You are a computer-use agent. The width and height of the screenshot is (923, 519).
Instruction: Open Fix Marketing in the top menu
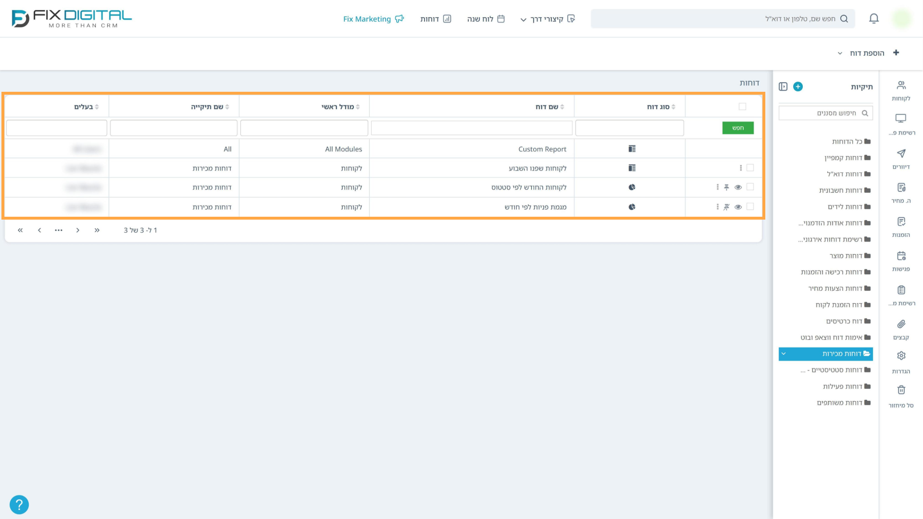point(373,19)
